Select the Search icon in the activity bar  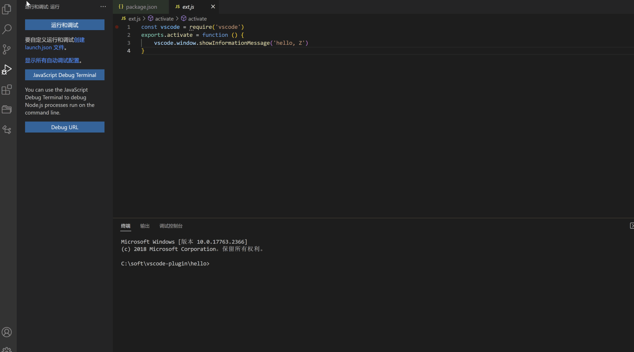click(7, 29)
